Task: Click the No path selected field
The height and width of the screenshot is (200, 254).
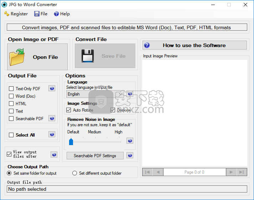Action: pos(127,189)
